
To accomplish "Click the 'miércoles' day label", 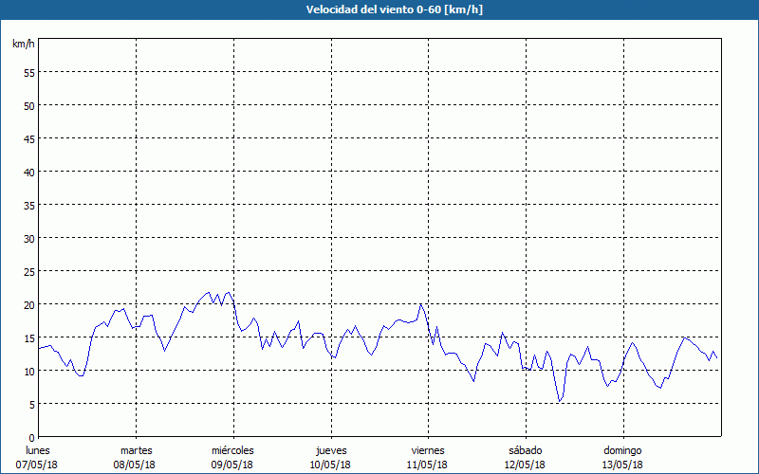I will tap(232, 450).
